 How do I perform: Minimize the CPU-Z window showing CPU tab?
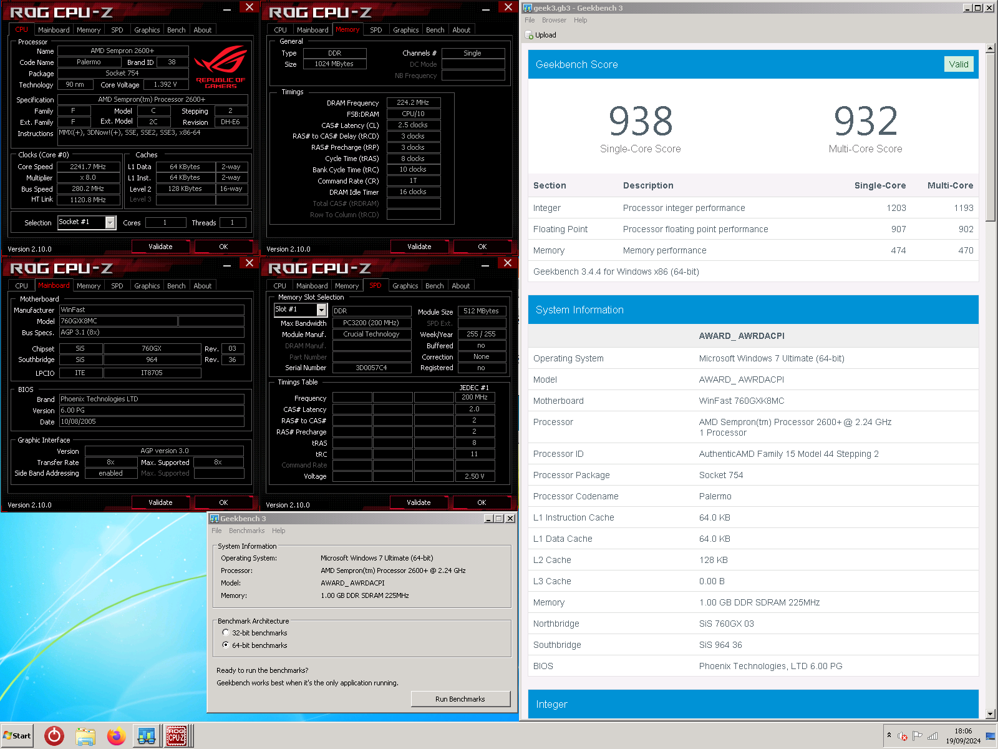[227, 9]
